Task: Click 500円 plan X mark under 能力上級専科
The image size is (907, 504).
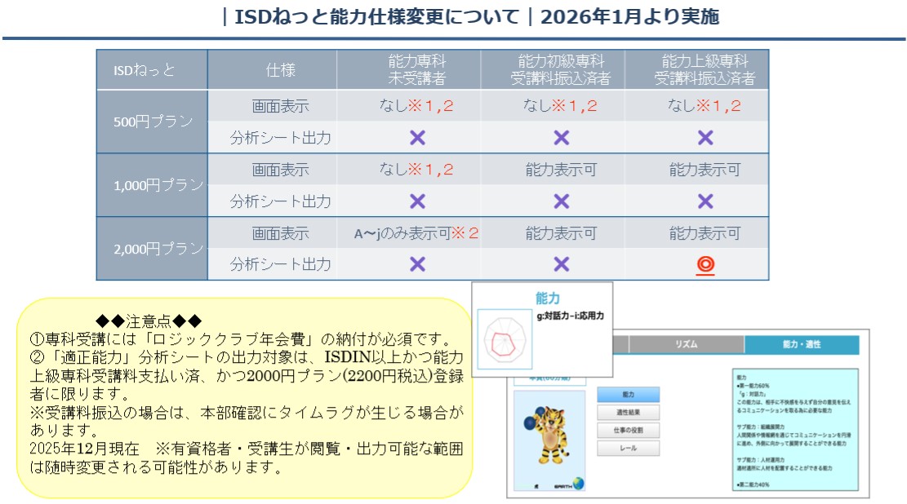Action: [705, 138]
